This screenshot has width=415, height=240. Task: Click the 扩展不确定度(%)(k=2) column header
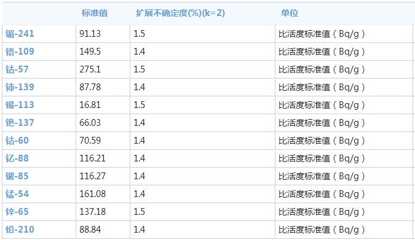pos(180,13)
